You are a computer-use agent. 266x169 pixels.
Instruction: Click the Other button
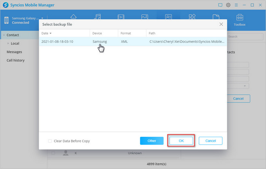[152, 141]
